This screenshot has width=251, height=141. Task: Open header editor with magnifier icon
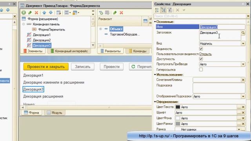243,33
